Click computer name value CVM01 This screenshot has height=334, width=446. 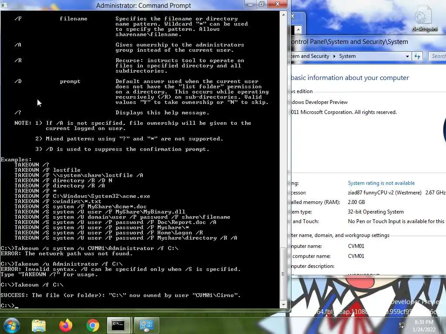tap(356, 246)
